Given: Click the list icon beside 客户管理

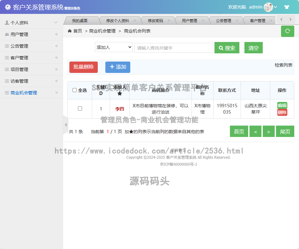Looking at the screenshot, I should [7, 58].
